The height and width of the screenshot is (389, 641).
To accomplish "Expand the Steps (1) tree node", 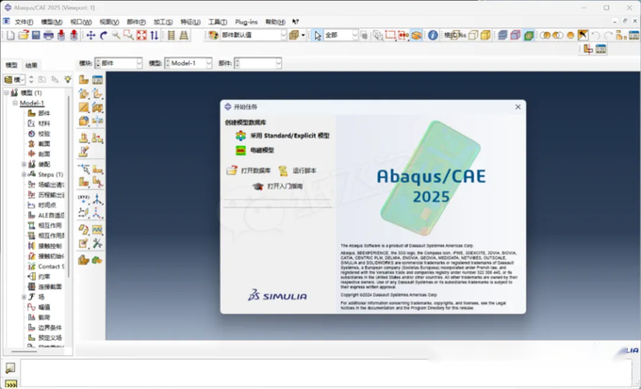I will [x=24, y=174].
